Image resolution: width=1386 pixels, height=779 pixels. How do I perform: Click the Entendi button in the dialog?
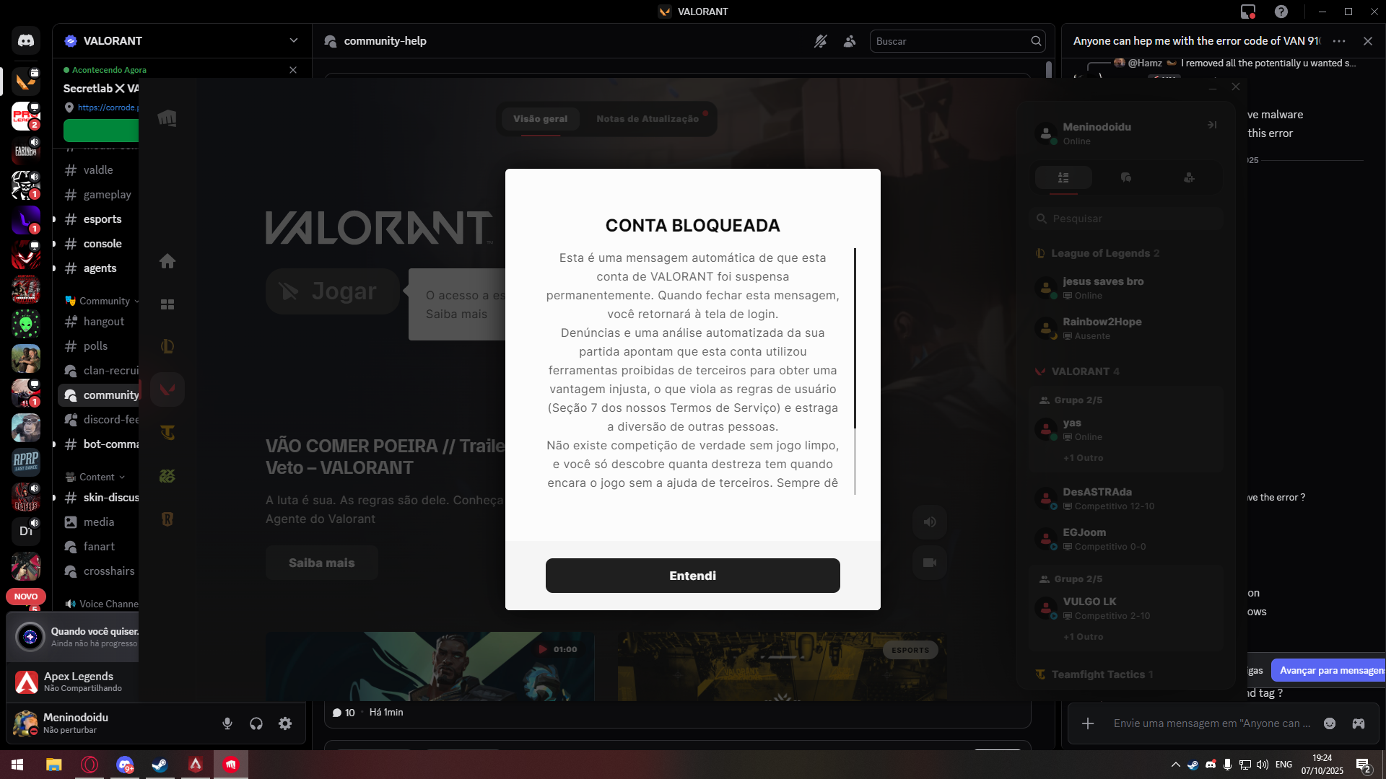[x=692, y=576]
